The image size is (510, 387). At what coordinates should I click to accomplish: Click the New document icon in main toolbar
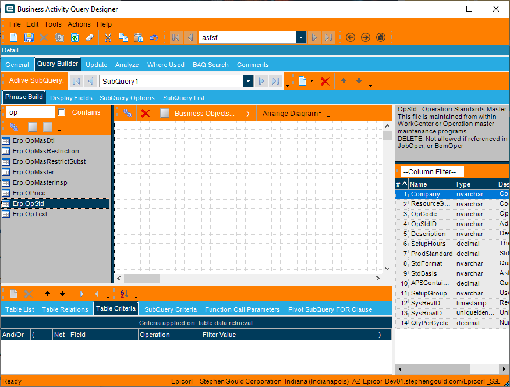tap(13, 37)
